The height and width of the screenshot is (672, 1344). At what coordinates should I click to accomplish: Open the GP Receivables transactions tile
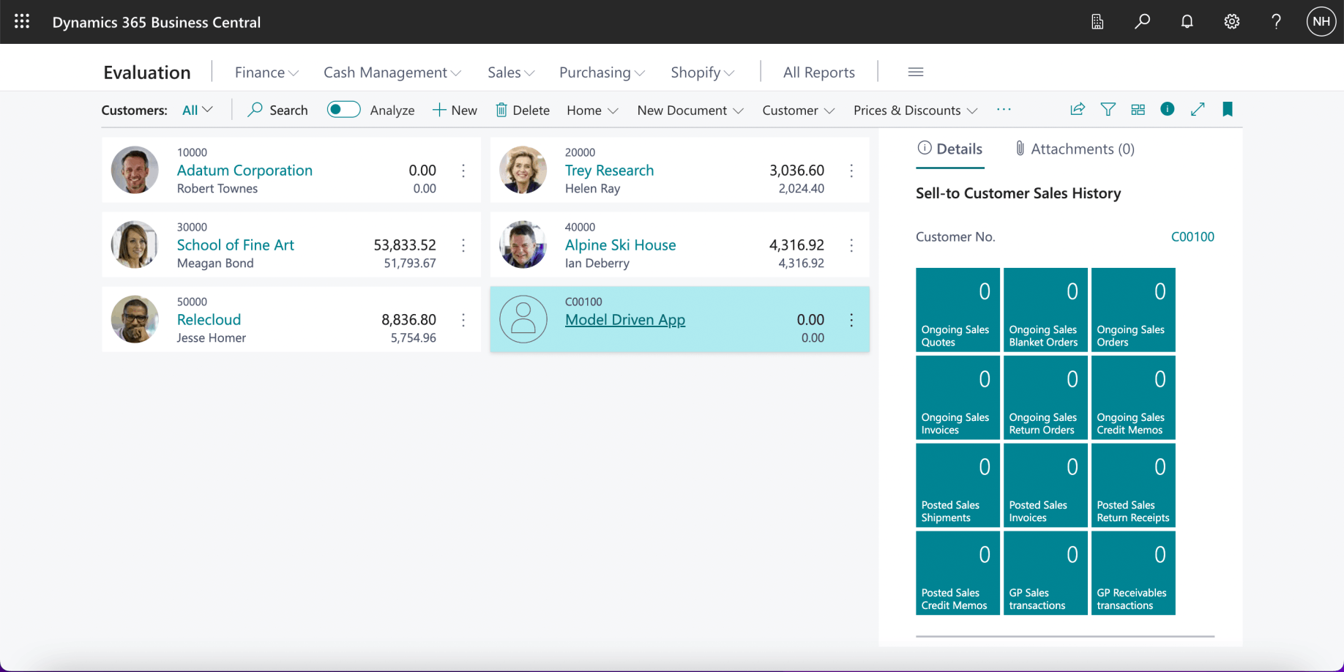pyautogui.click(x=1133, y=573)
